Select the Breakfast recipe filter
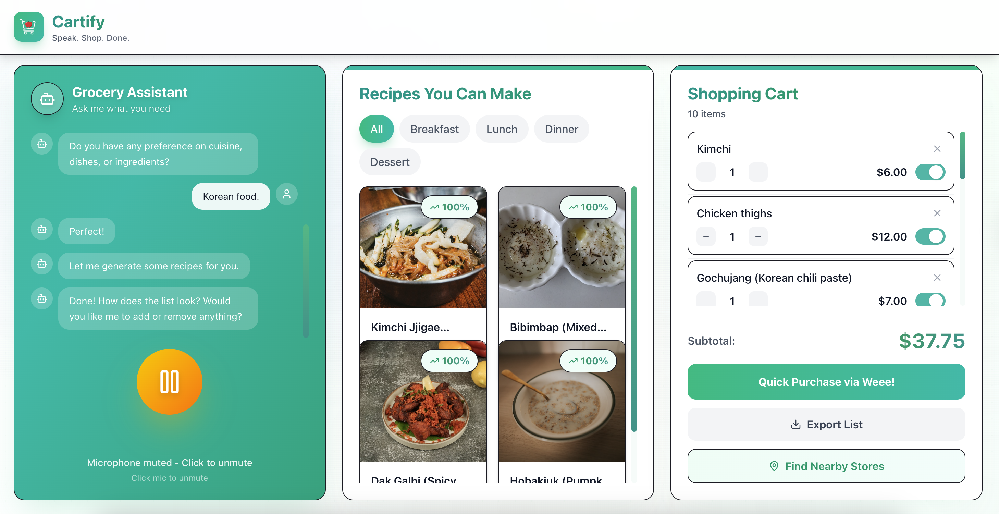This screenshot has width=999, height=514. [x=434, y=129]
